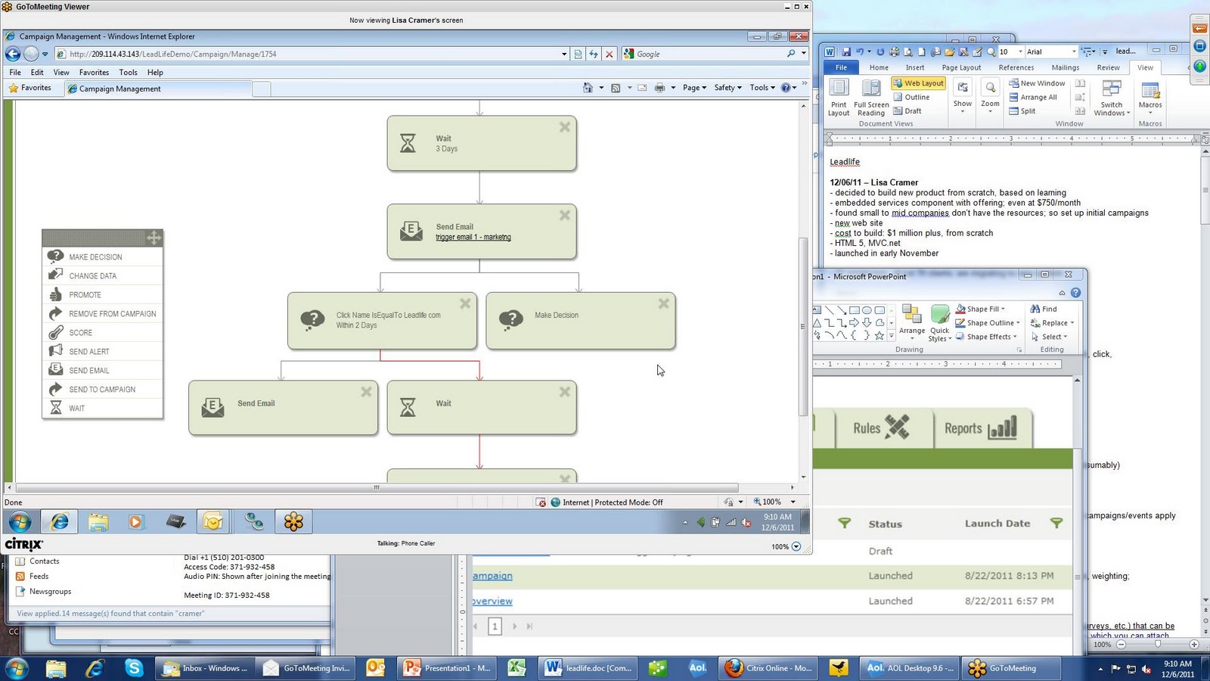Click the palette move handle icon
1210x681 pixels.
pyautogui.click(x=154, y=238)
